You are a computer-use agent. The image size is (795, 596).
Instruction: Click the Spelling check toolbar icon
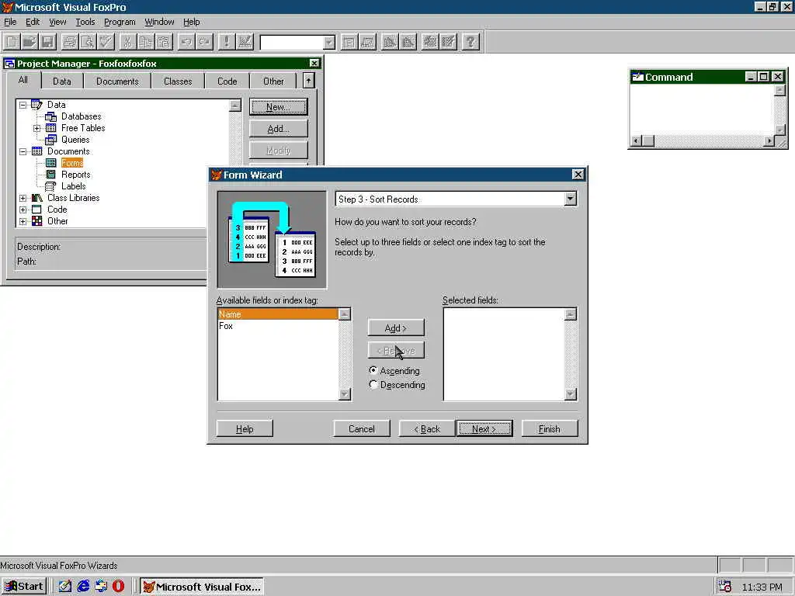tap(106, 42)
